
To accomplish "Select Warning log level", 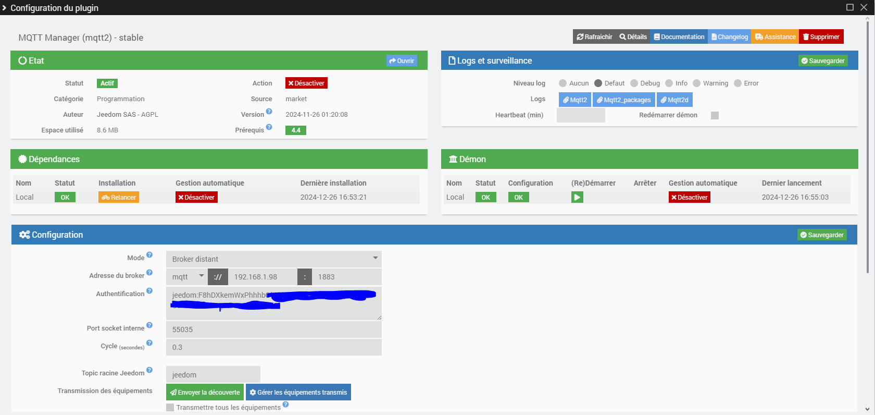I will 696,83.
